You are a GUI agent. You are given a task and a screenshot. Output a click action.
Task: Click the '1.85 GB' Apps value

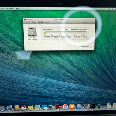(x=70, y=38)
